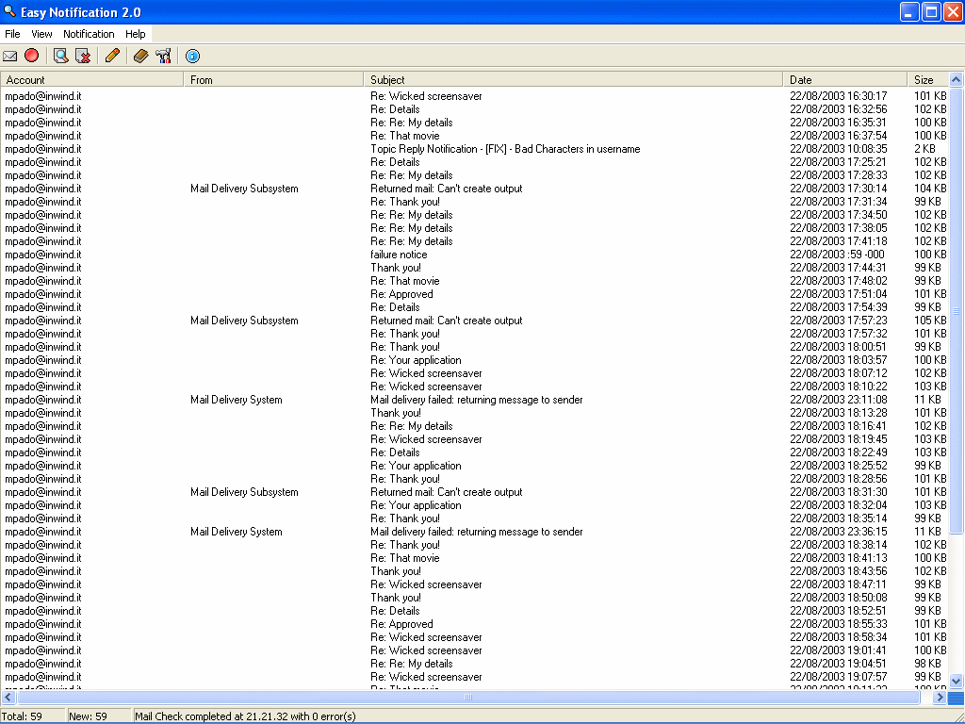Click 'Total: 59' in status bar
The image size is (965, 724).
pos(22,716)
